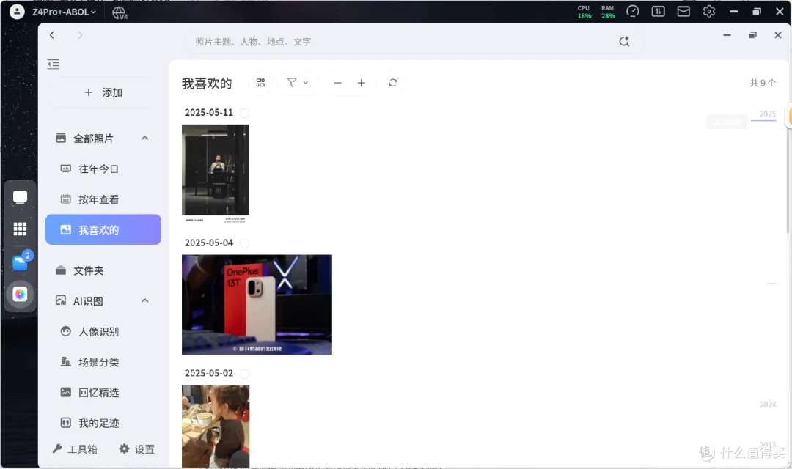Image resolution: width=792 pixels, height=469 pixels.
Task: Open the filter funnel dropdown
Action: [x=298, y=82]
